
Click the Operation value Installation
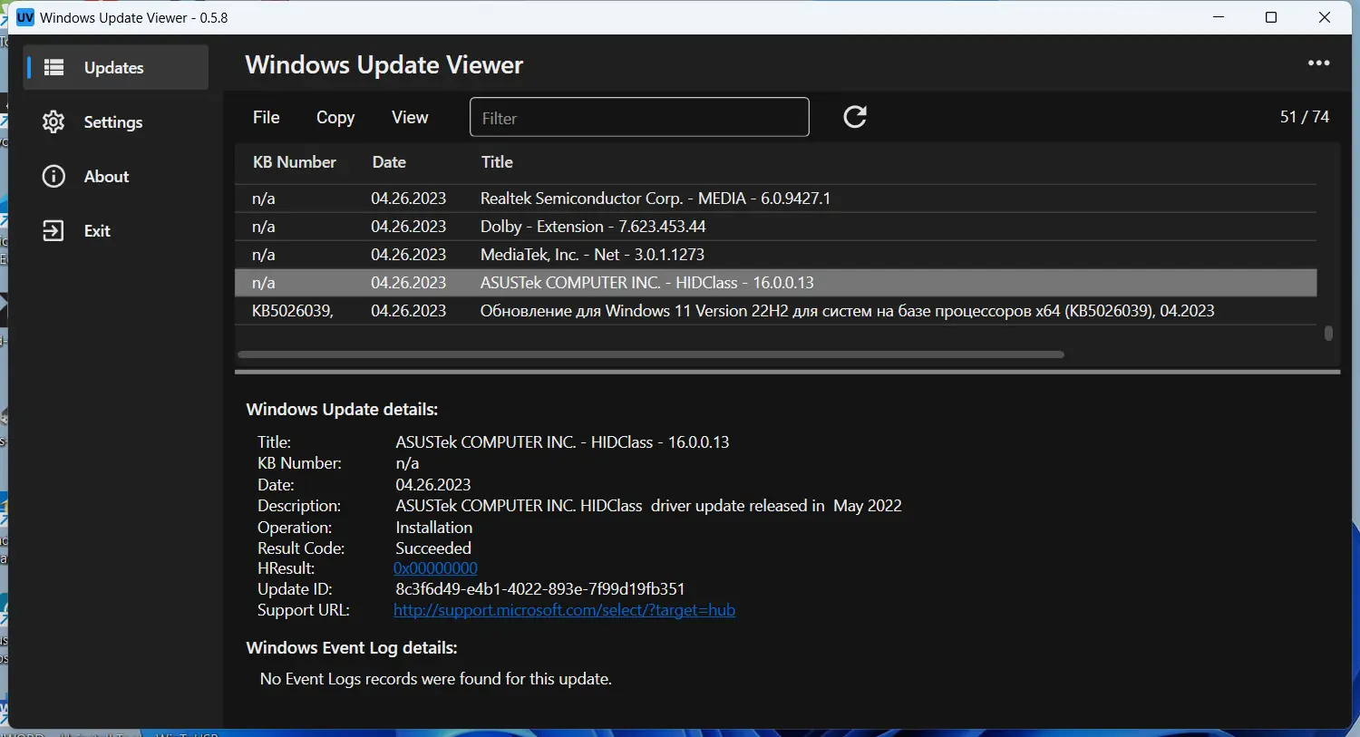[x=434, y=528]
